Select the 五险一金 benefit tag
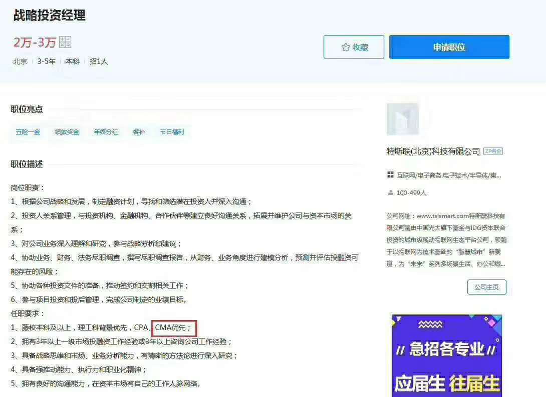Image resolution: width=546 pixels, height=397 pixels. click(x=27, y=131)
